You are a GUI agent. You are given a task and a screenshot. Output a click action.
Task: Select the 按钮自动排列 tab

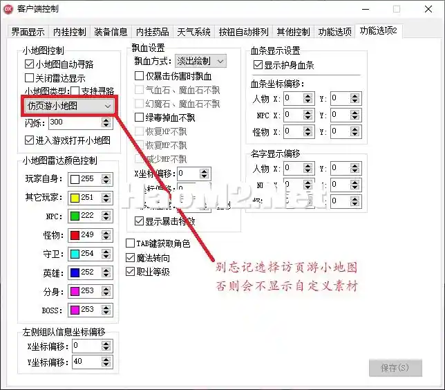(243, 32)
